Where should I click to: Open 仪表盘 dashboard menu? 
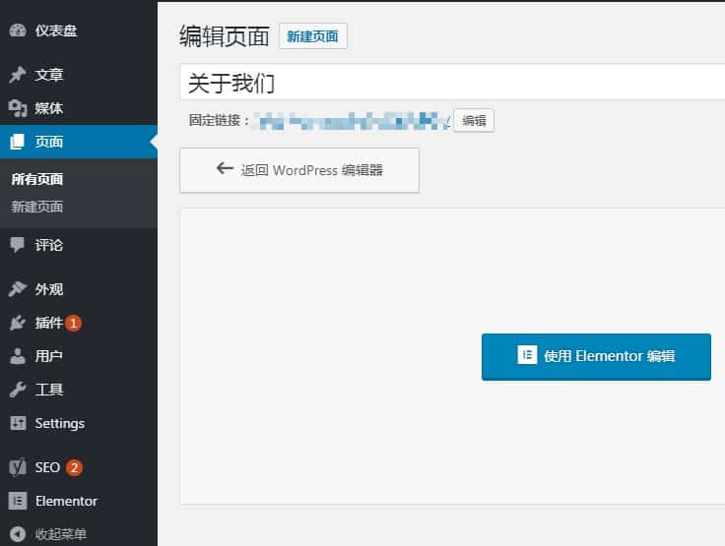click(x=56, y=30)
